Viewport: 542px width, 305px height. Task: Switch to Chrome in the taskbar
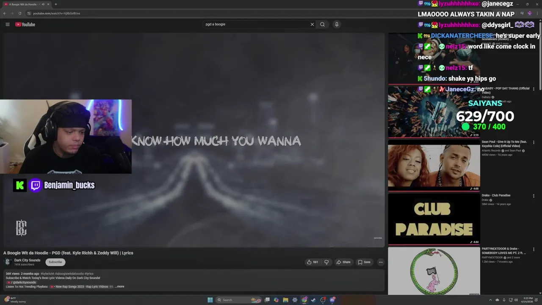pyautogui.click(x=304, y=300)
